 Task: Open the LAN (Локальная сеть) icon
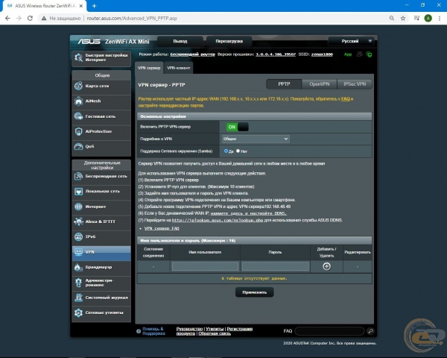coord(78,191)
